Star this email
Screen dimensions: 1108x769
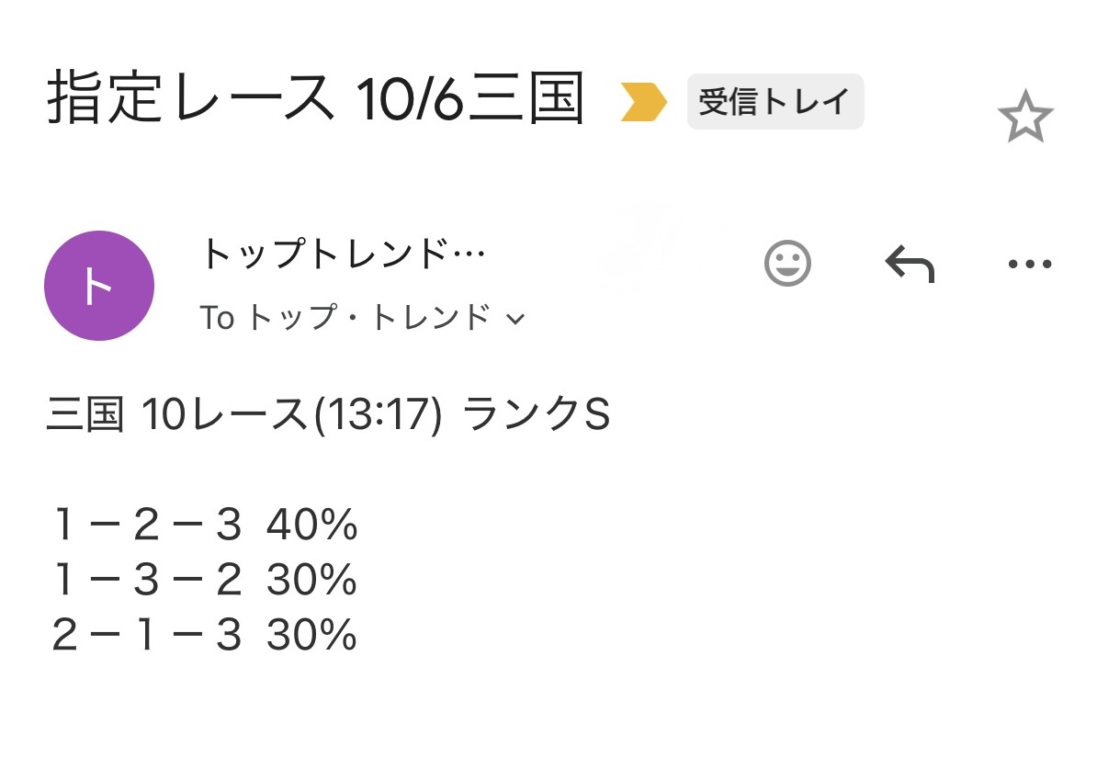coord(1024,119)
